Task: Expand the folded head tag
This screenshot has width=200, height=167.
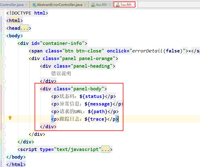Action: (4, 28)
